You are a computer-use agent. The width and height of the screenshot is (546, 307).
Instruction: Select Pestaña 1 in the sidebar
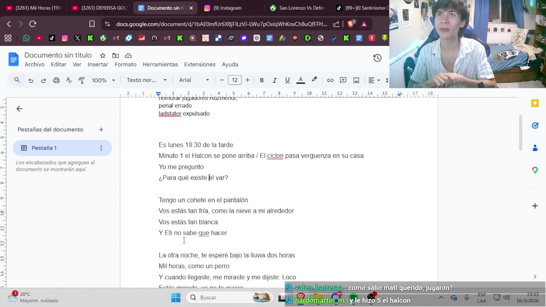[x=62, y=148]
